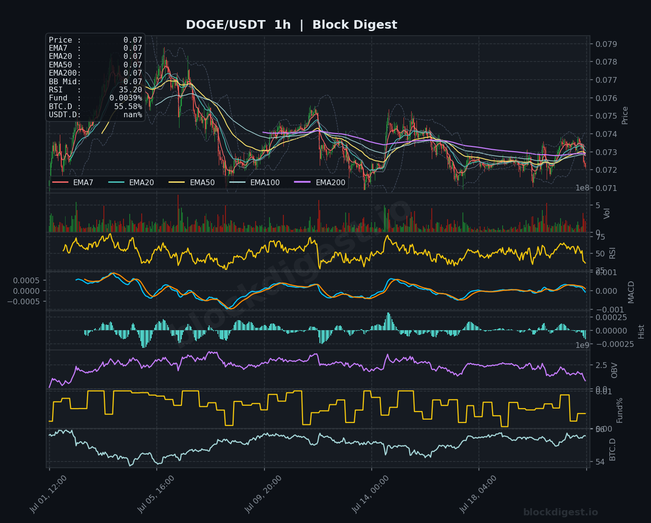
Task: Click the "Jul 05, 16:00" time axis label
Action: click(156, 494)
